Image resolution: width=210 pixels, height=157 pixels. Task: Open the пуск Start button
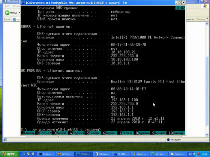pos(10,154)
